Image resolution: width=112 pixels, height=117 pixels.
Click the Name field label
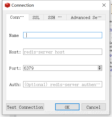click(14, 35)
